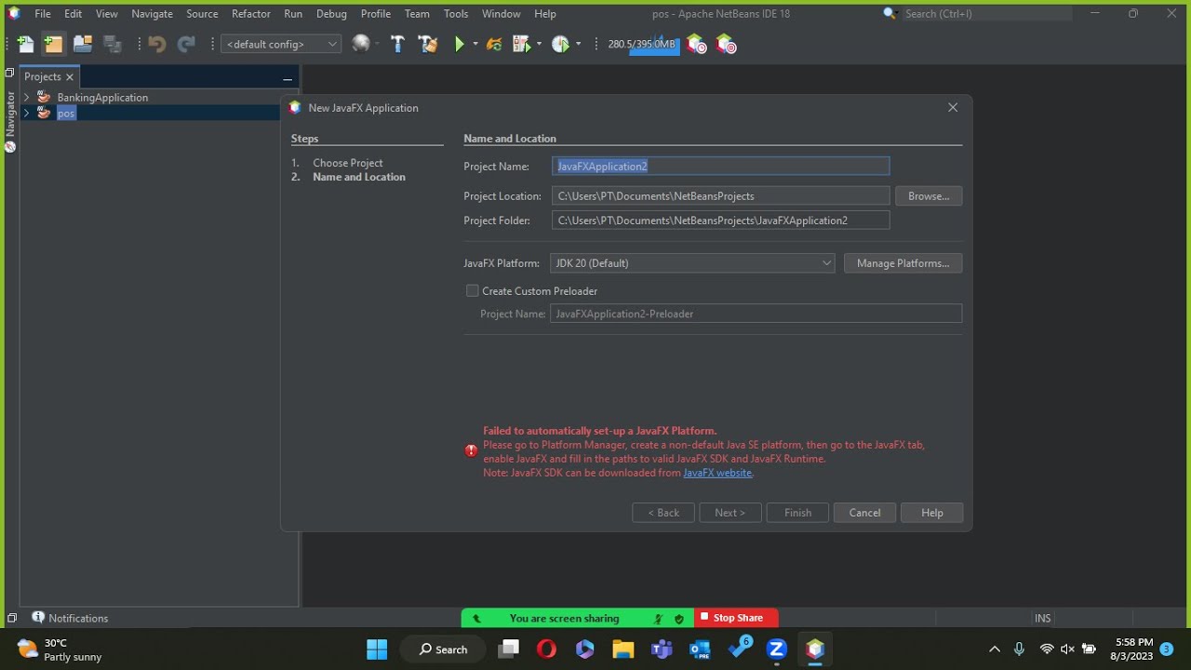
Task: Show hidden system tray icons
Action: click(x=994, y=649)
